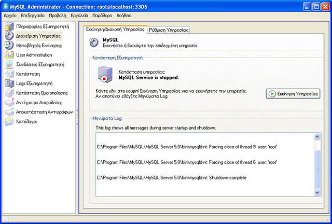Open Αντίγραφα Ασφαλείας section
The height and width of the screenshot is (224, 332).
[39, 103]
